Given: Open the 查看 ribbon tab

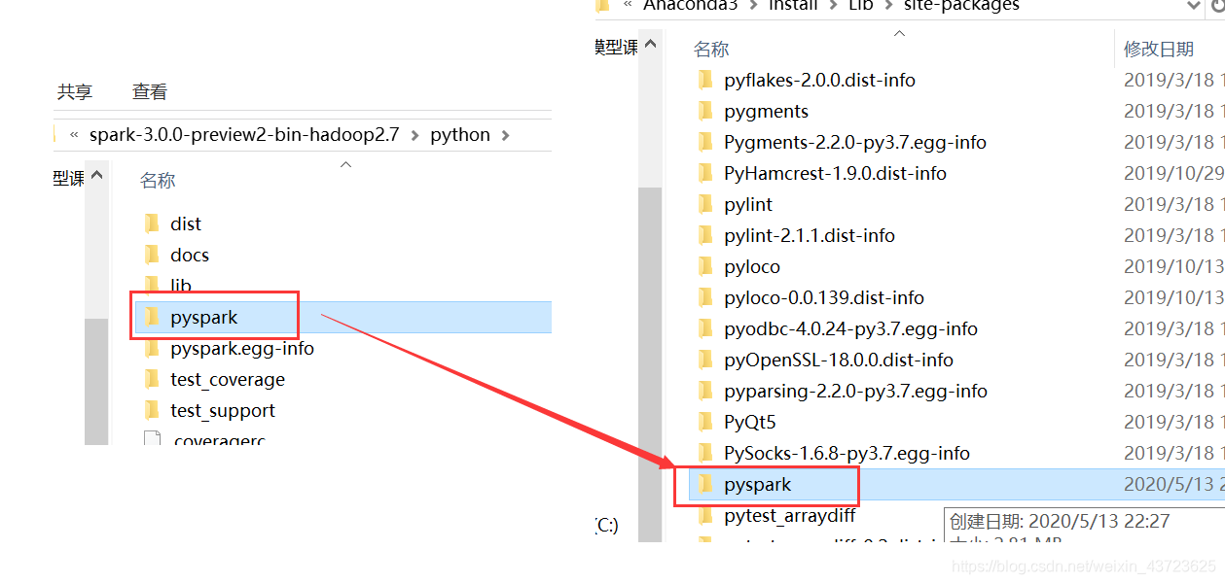Looking at the screenshot, I should click(x=150, y=92).
